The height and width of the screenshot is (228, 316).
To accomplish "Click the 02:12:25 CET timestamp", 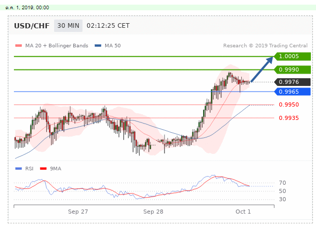I will [x=108, y=26].
